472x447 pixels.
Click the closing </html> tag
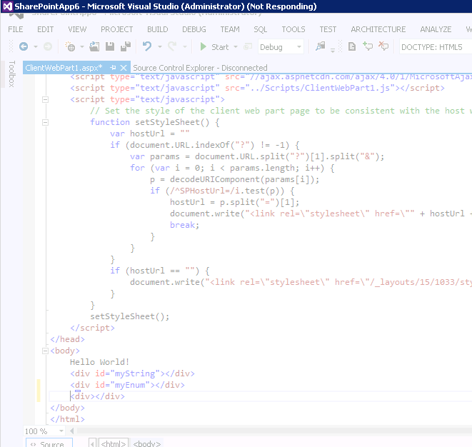coord(67,419)
